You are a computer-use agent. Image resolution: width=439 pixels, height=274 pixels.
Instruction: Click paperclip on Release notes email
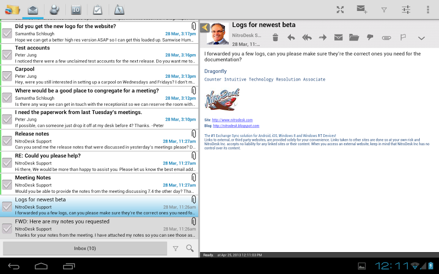tap(194, 134)
